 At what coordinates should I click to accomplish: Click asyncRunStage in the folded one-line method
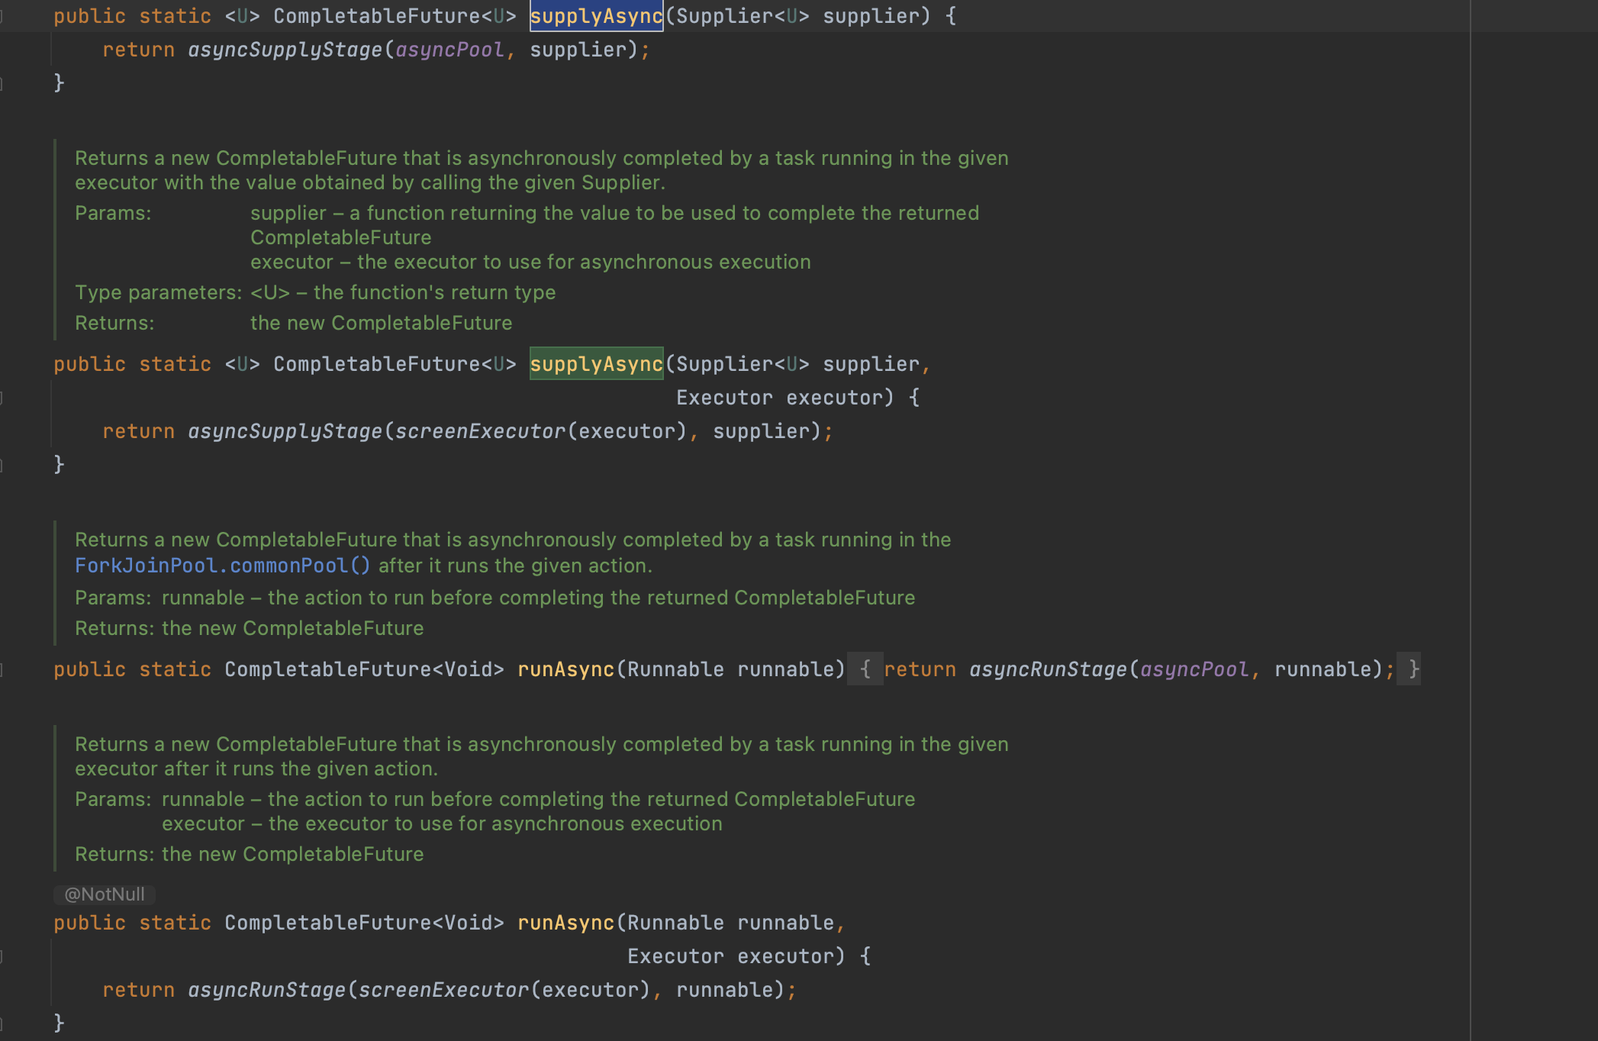(1047, 669)
